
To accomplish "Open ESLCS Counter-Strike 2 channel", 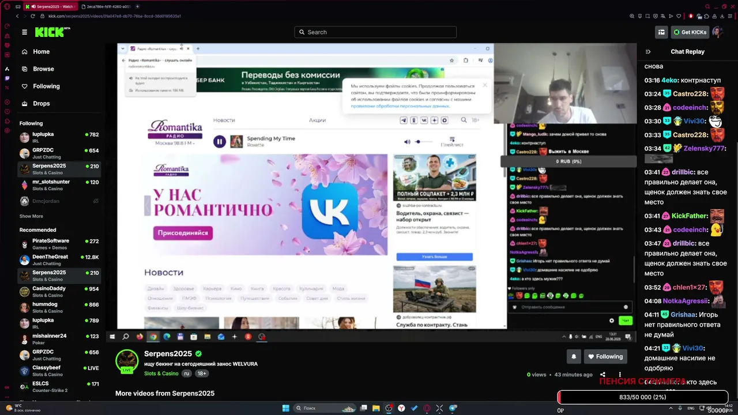I will click(59, 387).
